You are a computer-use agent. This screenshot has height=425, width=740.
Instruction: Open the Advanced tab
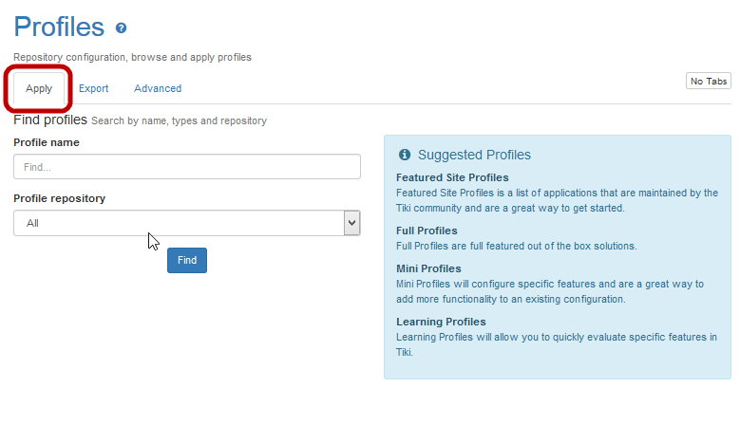pos(158,88)
